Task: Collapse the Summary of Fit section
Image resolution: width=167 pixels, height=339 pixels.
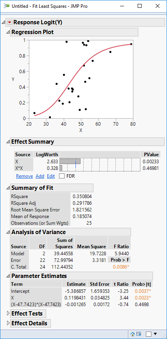Action: (8, 188)
